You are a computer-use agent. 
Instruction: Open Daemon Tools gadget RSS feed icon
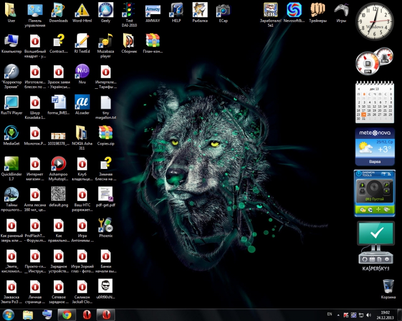389,174
